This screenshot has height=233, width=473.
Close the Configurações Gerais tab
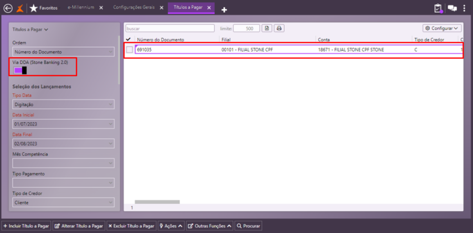161,7
